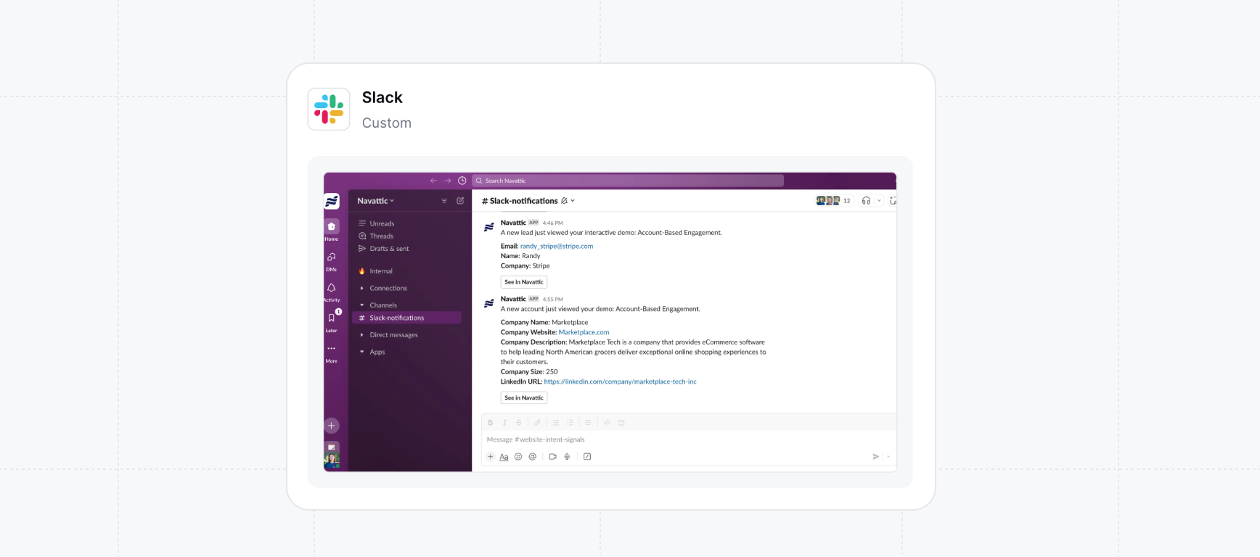
Task: Toggle the Aa formatting toolbar button
Action: pos(504,457)
